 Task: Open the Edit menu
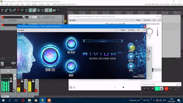(7, 5)
